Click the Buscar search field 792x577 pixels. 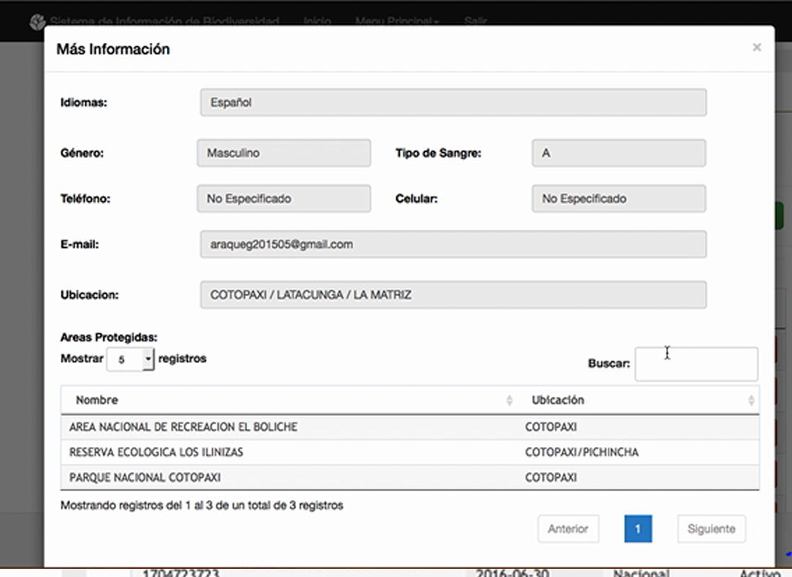click(x=695, y=364)
